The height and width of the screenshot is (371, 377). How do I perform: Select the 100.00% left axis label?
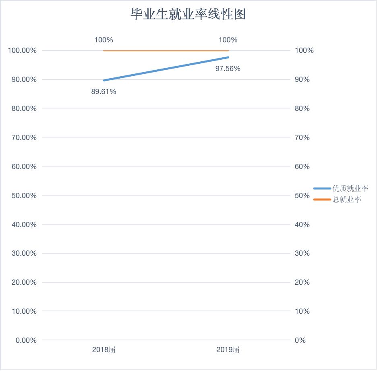pyautogui.click(x=22, y=50)
